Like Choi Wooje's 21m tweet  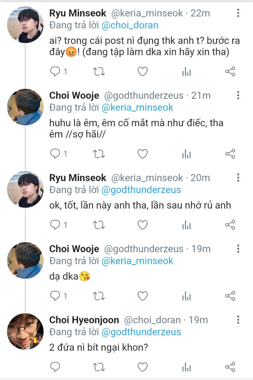point(142,154)
